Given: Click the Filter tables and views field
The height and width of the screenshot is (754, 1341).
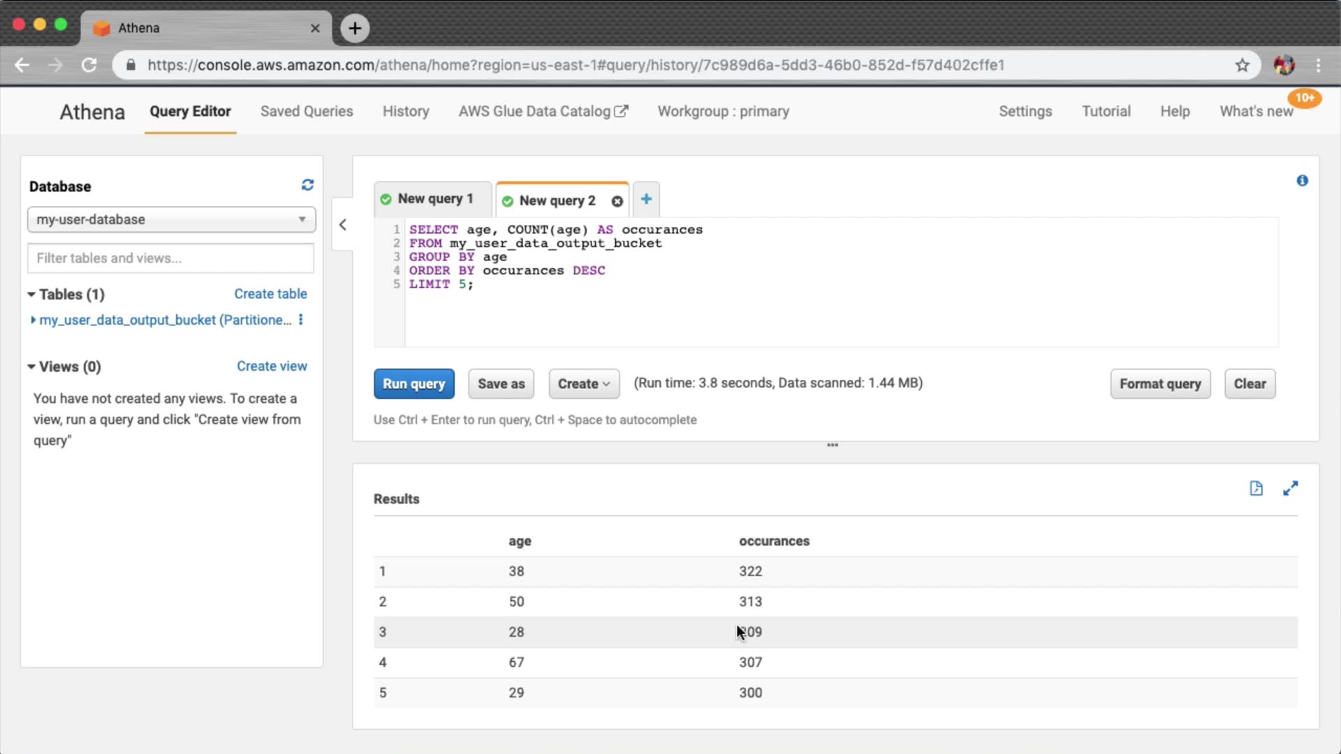Looking at the screenshot, I should (170, 258).
